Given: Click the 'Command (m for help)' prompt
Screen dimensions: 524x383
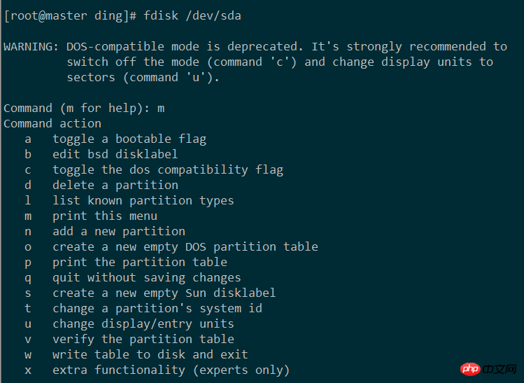Looking at the screenshot, I should (x=77, y=108).
